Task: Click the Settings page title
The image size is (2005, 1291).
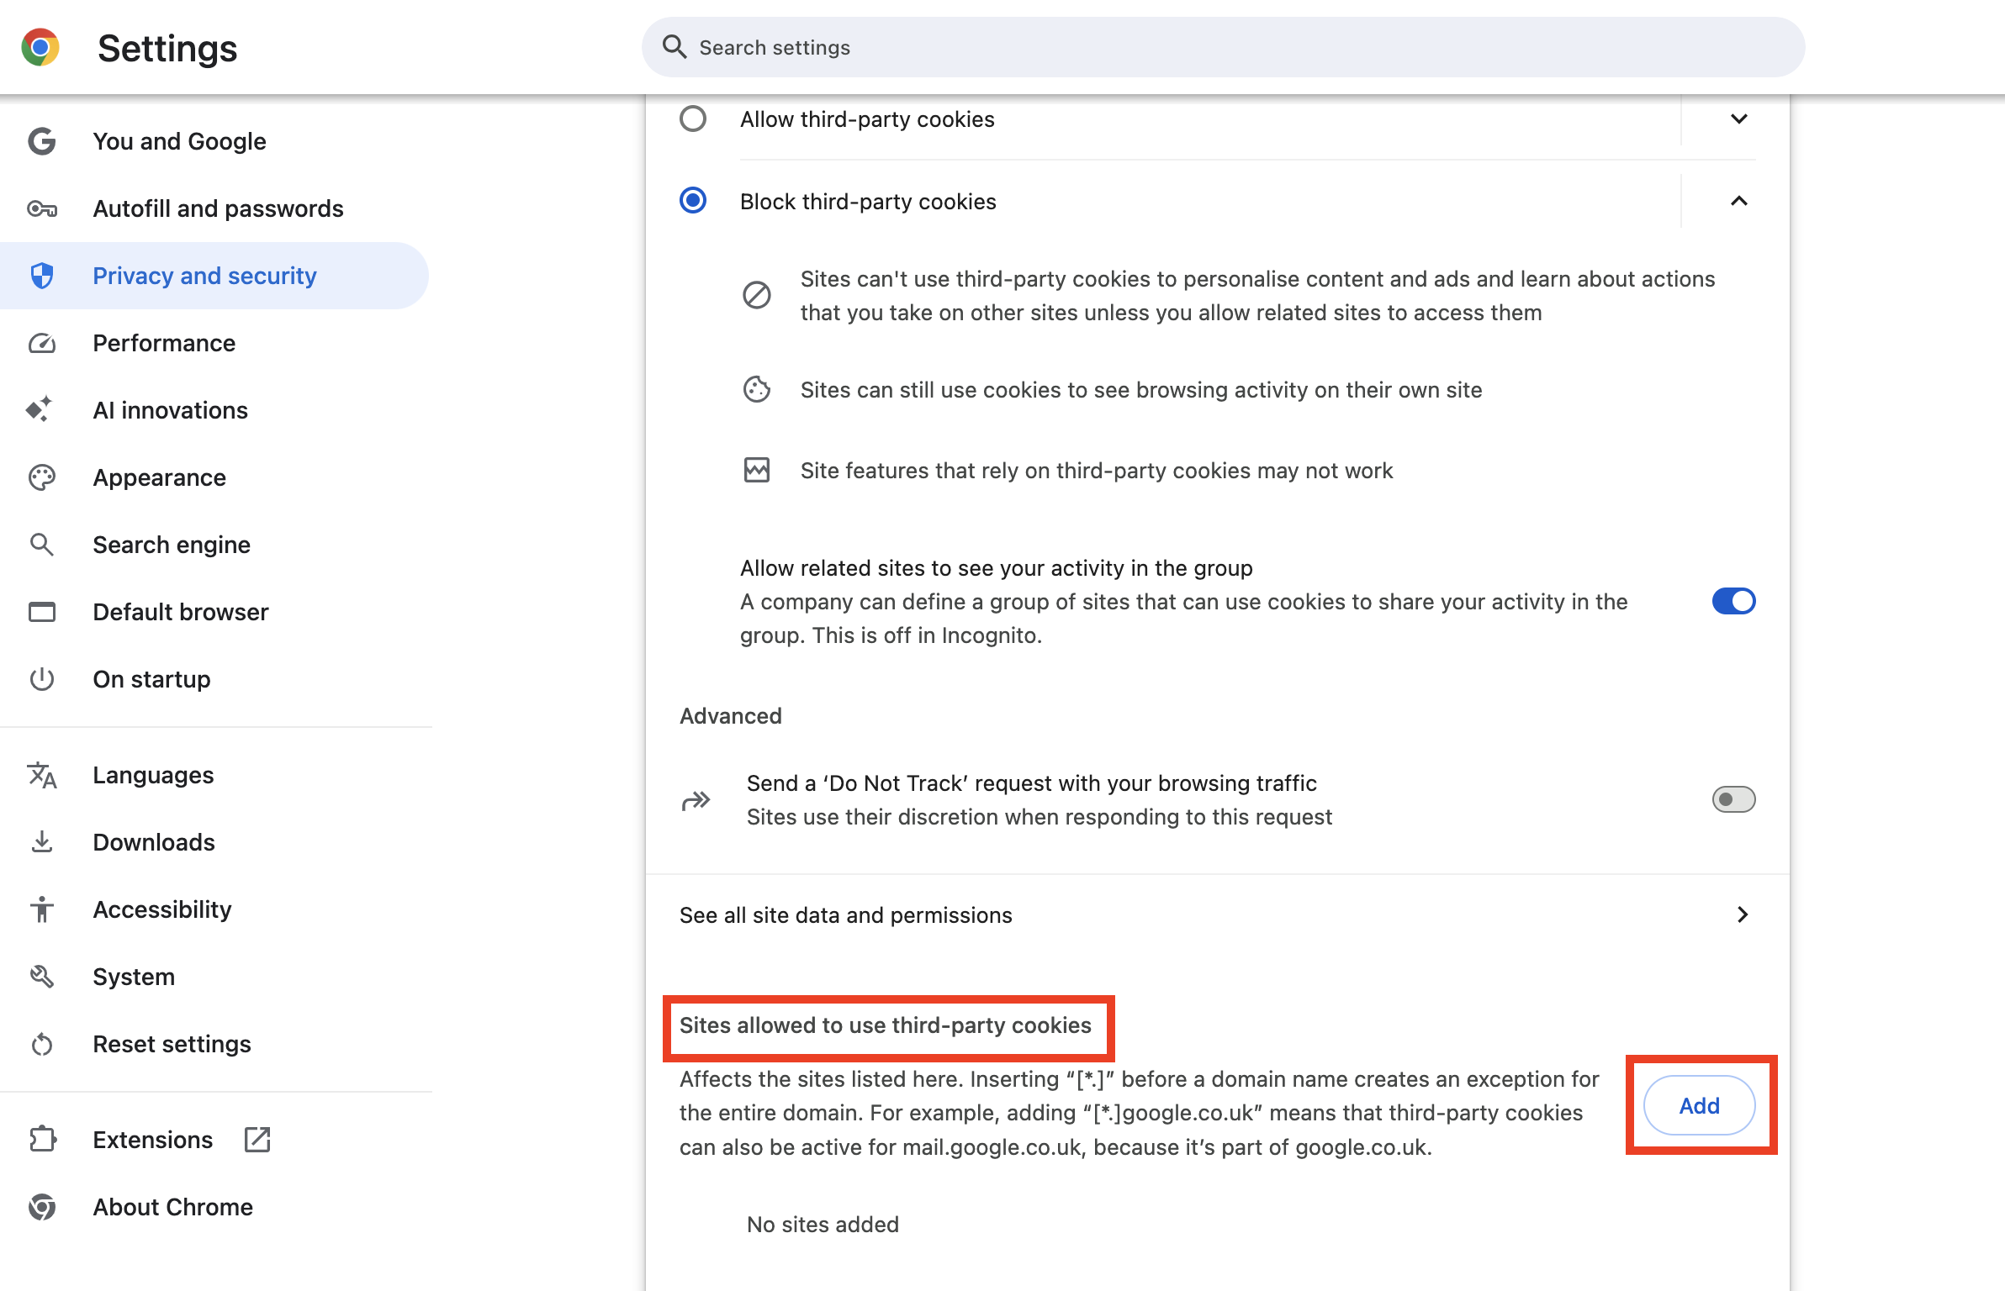Action: coord(167,48)
